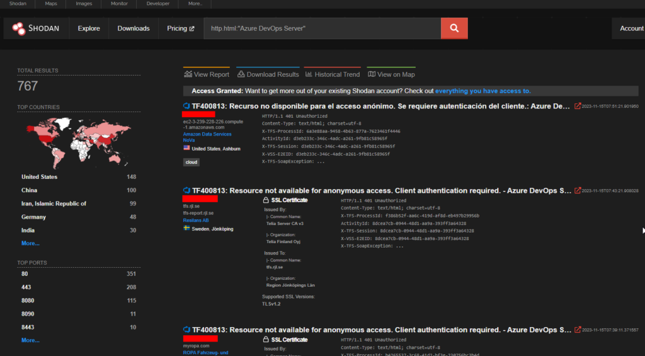Open the Developer tab in top bar

[x=158, y=3]
